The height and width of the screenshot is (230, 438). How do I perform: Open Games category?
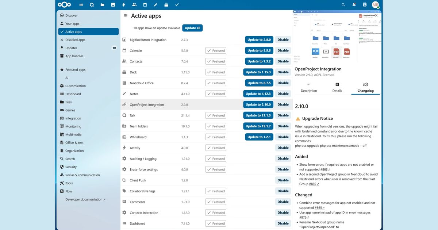coord(88,110)
